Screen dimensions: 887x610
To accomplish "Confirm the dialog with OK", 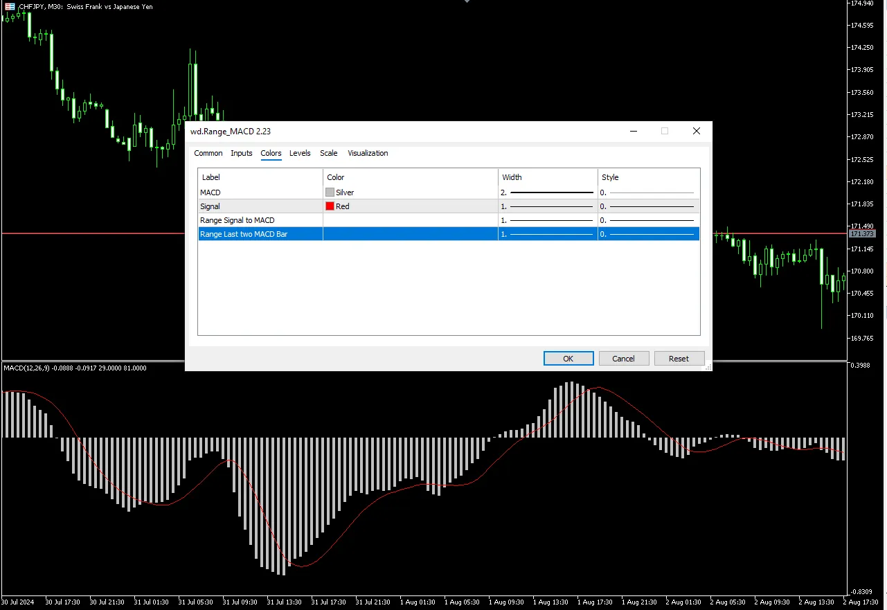I will click(568, 359).
